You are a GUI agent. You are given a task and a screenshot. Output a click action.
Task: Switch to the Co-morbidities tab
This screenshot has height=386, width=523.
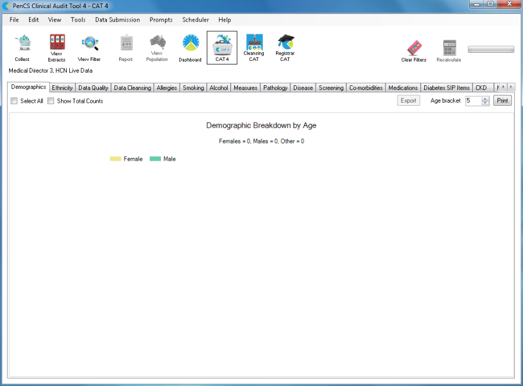tap(366, 88)
